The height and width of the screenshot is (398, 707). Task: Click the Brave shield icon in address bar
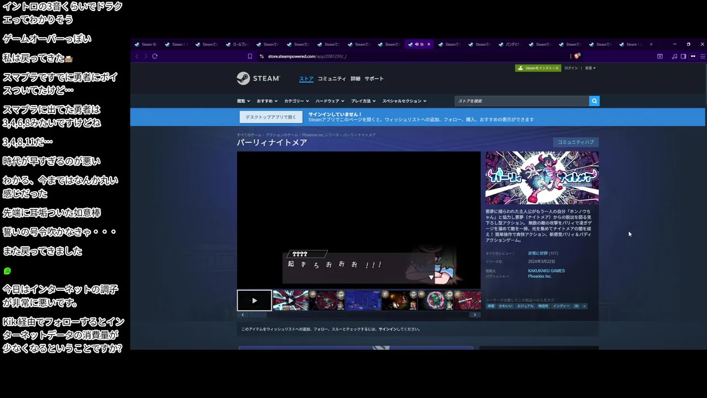tap(577, 56)
